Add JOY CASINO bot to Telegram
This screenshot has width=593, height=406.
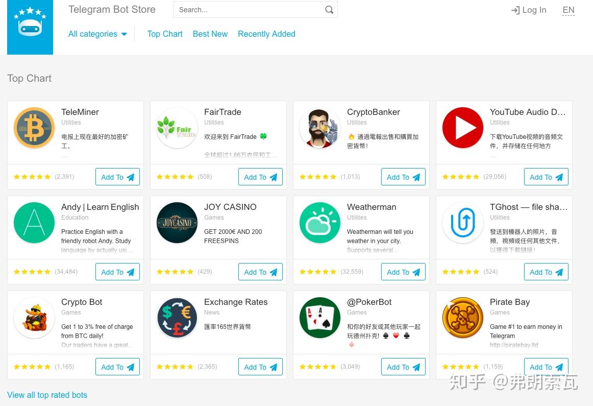click(261, 272)
